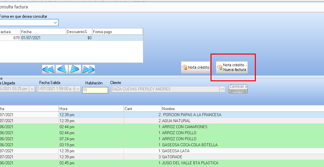
Task: Click Nota crédito - Nueva factura button
Action: 232,67
